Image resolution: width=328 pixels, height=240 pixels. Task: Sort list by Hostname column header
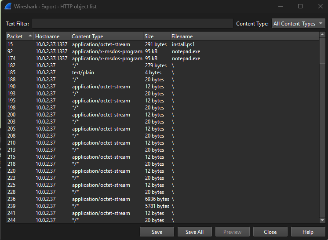pyautogui.click(x=52, y=36)
